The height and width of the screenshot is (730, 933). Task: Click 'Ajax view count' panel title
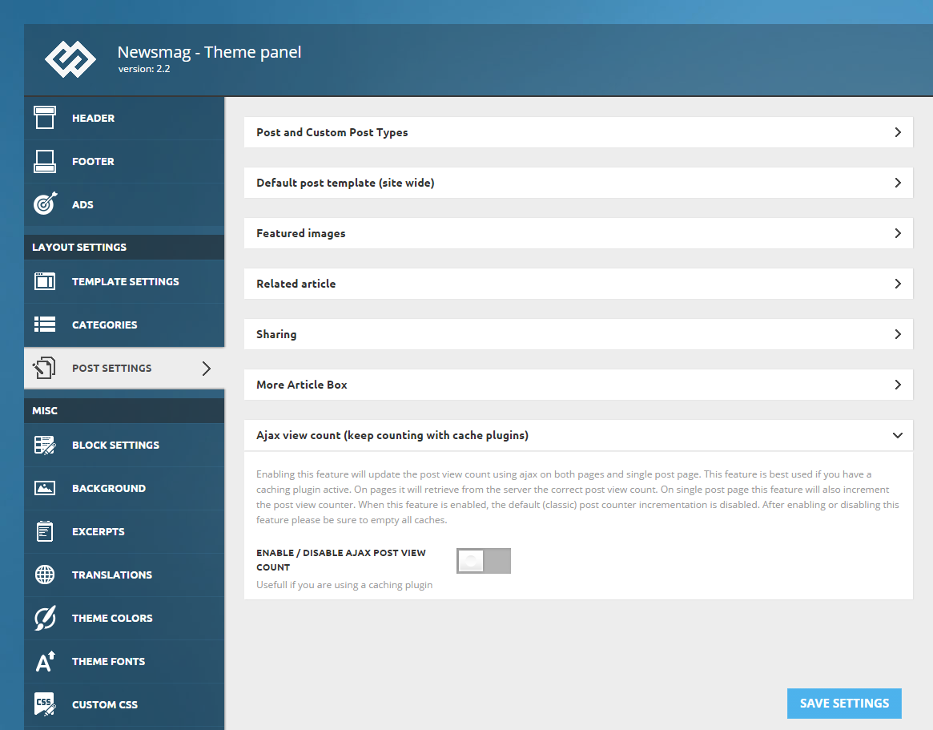coord(392,435)
